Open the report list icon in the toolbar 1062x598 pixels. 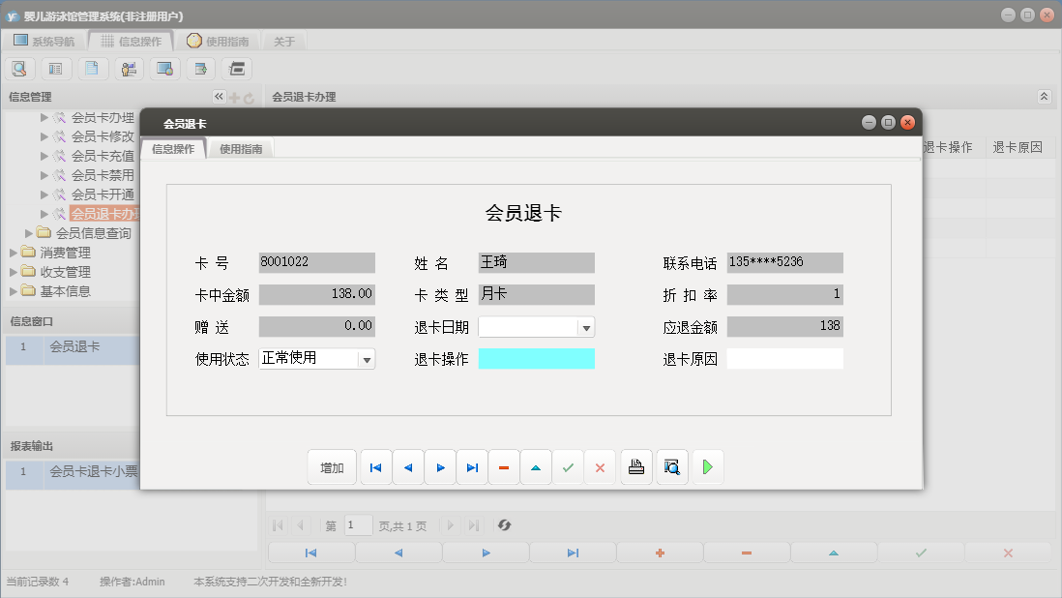point(55,68)
